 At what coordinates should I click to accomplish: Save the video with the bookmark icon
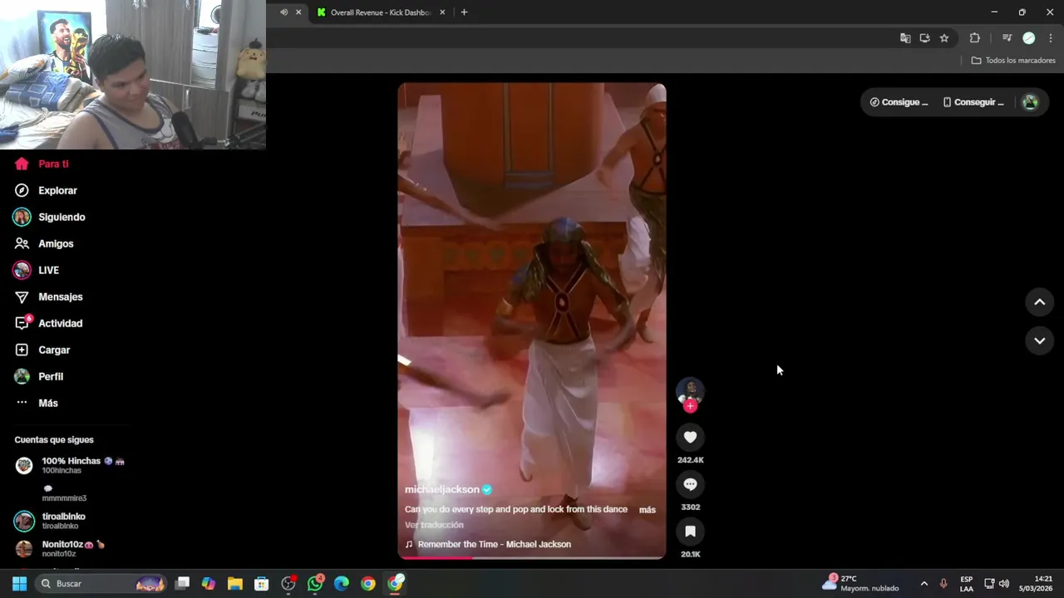coord(690,532)
